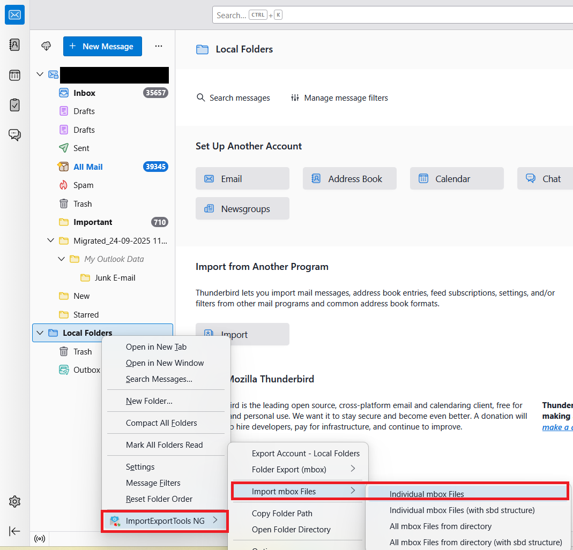This screenshot has width=573, height=550.
Task: Set up a new Email account
Action: point(242,178)
